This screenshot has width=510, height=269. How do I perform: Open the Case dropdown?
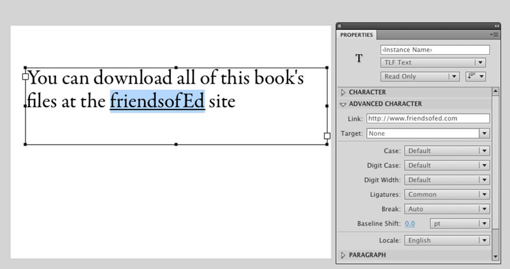[x=447, y=151]
